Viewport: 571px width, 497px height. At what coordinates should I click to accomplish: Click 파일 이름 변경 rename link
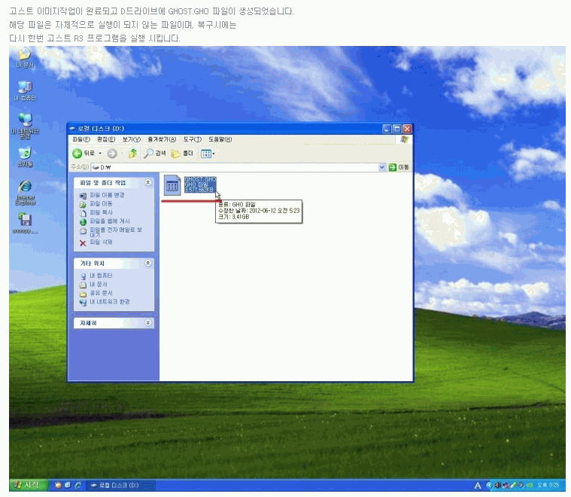107,195
